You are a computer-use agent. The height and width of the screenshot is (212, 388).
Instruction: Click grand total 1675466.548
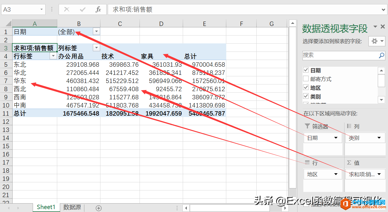click(79, 113)
